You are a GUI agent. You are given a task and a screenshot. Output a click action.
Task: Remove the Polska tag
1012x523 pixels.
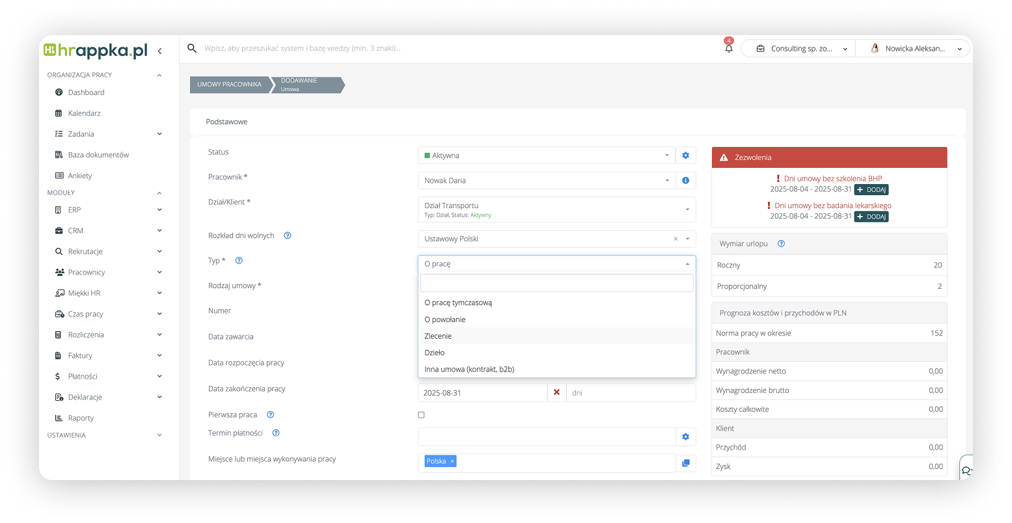pos(452,461)
